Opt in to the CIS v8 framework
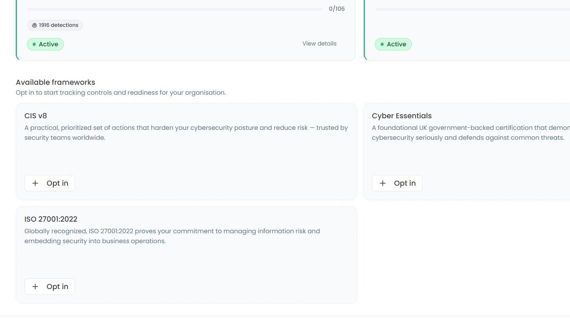This screenshot has height=318, width=570. click(50, 183)
